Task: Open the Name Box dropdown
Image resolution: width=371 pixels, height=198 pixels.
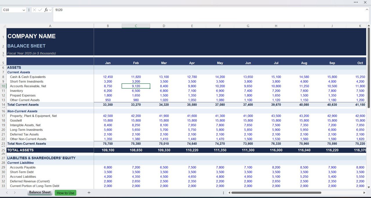Action: coord(23,10)
